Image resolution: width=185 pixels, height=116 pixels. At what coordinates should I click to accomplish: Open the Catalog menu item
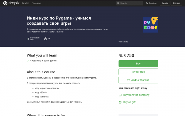(x=26, y=3)
